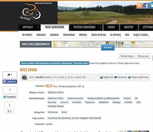Open the Więcej tagów submenu item
Screen dimensions: 153x132
tap(141, 35)
